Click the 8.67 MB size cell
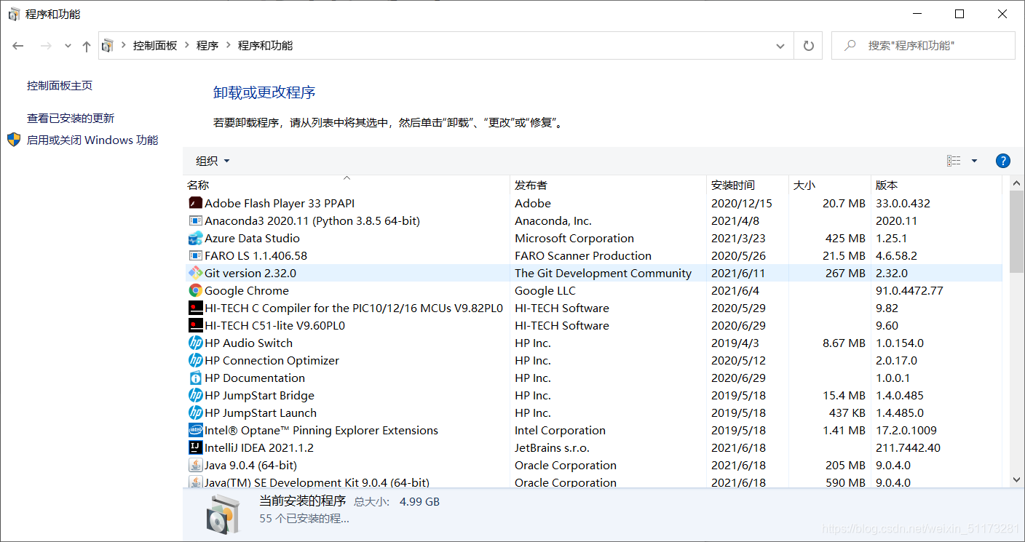This screenshot has height=542, width=1025. coord(844,343)
